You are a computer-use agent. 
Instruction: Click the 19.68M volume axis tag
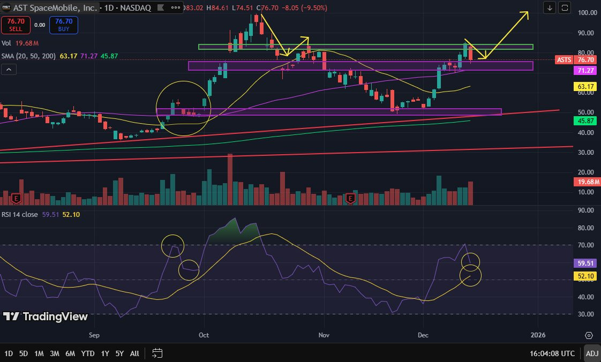tap(587, 182)
